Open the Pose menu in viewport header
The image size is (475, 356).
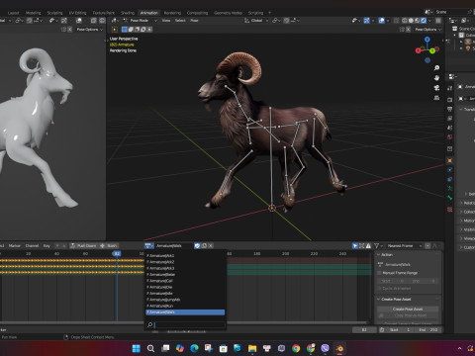pos(194,21)
